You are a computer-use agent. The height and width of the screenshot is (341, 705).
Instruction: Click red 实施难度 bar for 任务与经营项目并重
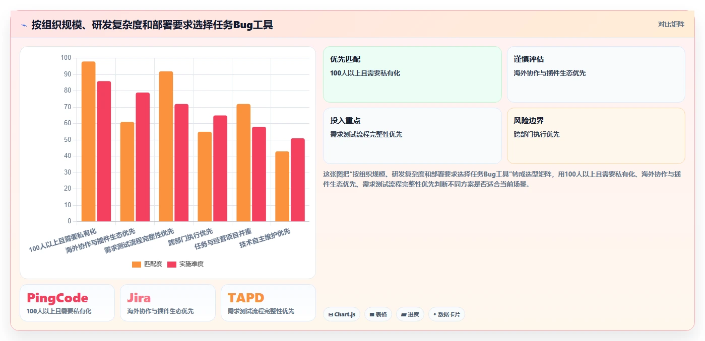click(259, 174)
